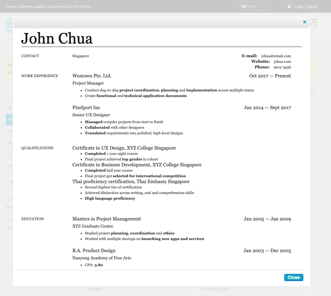Close the CV preview with the X icon
This screenshot has width=331, height=296.
305,22
